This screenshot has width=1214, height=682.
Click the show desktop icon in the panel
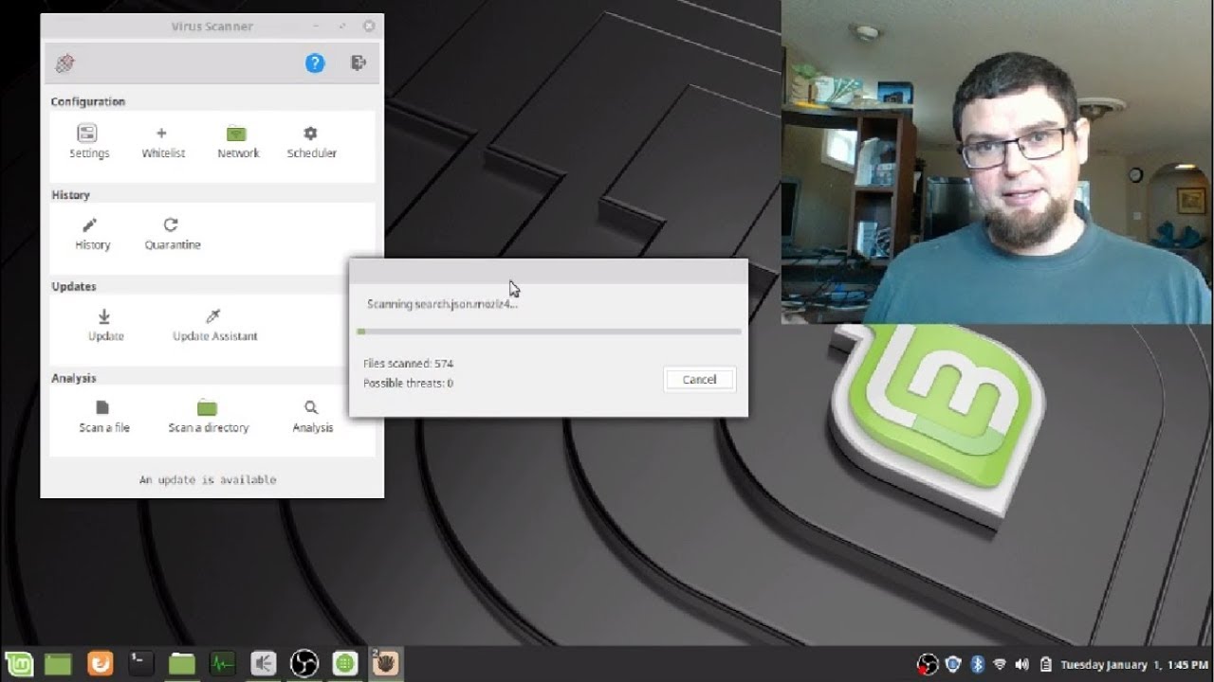(58, 664)
